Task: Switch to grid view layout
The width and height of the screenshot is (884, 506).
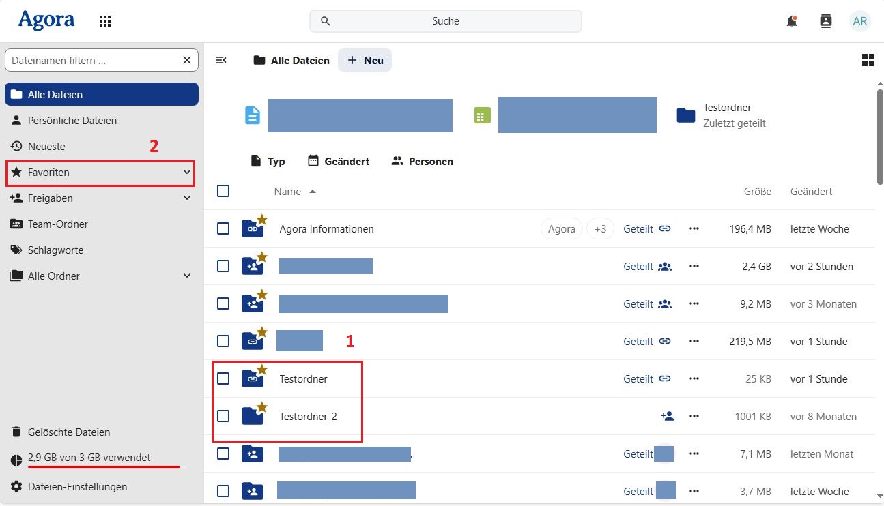Action: coord(868,60)
